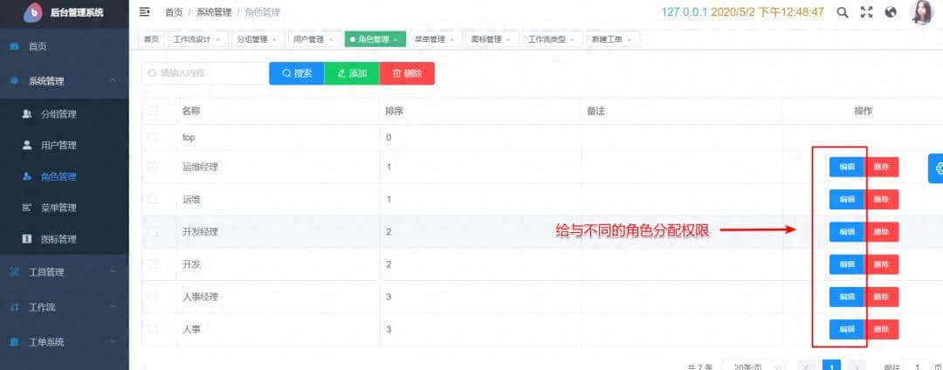
Task: Focus the 请输入内容 search field
Action: tap(204, 73)
